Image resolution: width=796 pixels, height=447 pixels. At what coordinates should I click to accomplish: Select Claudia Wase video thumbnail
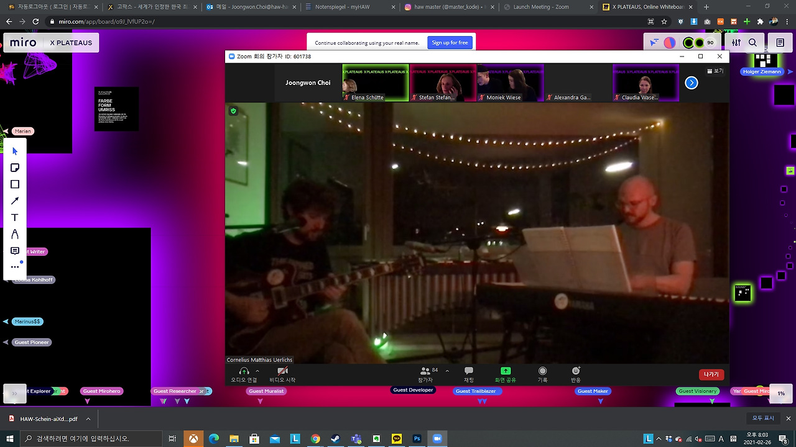[x=646, y=83]
